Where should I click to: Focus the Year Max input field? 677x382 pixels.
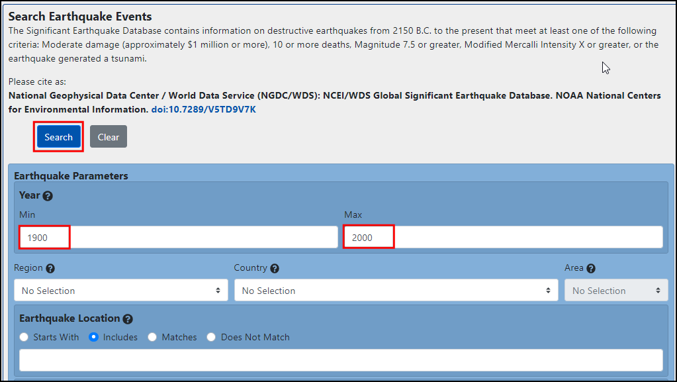503,237
